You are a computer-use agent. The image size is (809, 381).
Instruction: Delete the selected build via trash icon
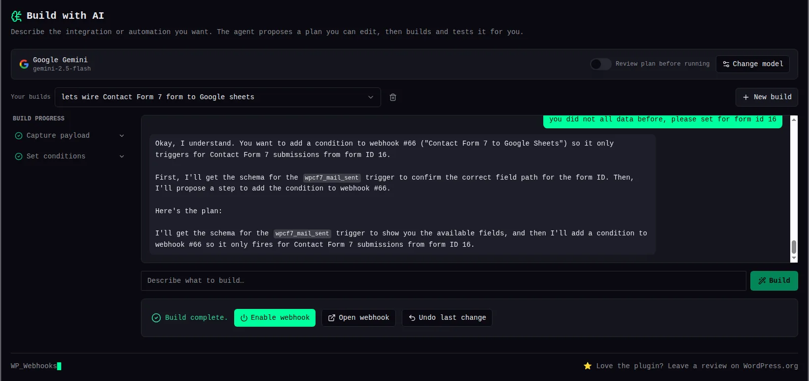point(393,97)
